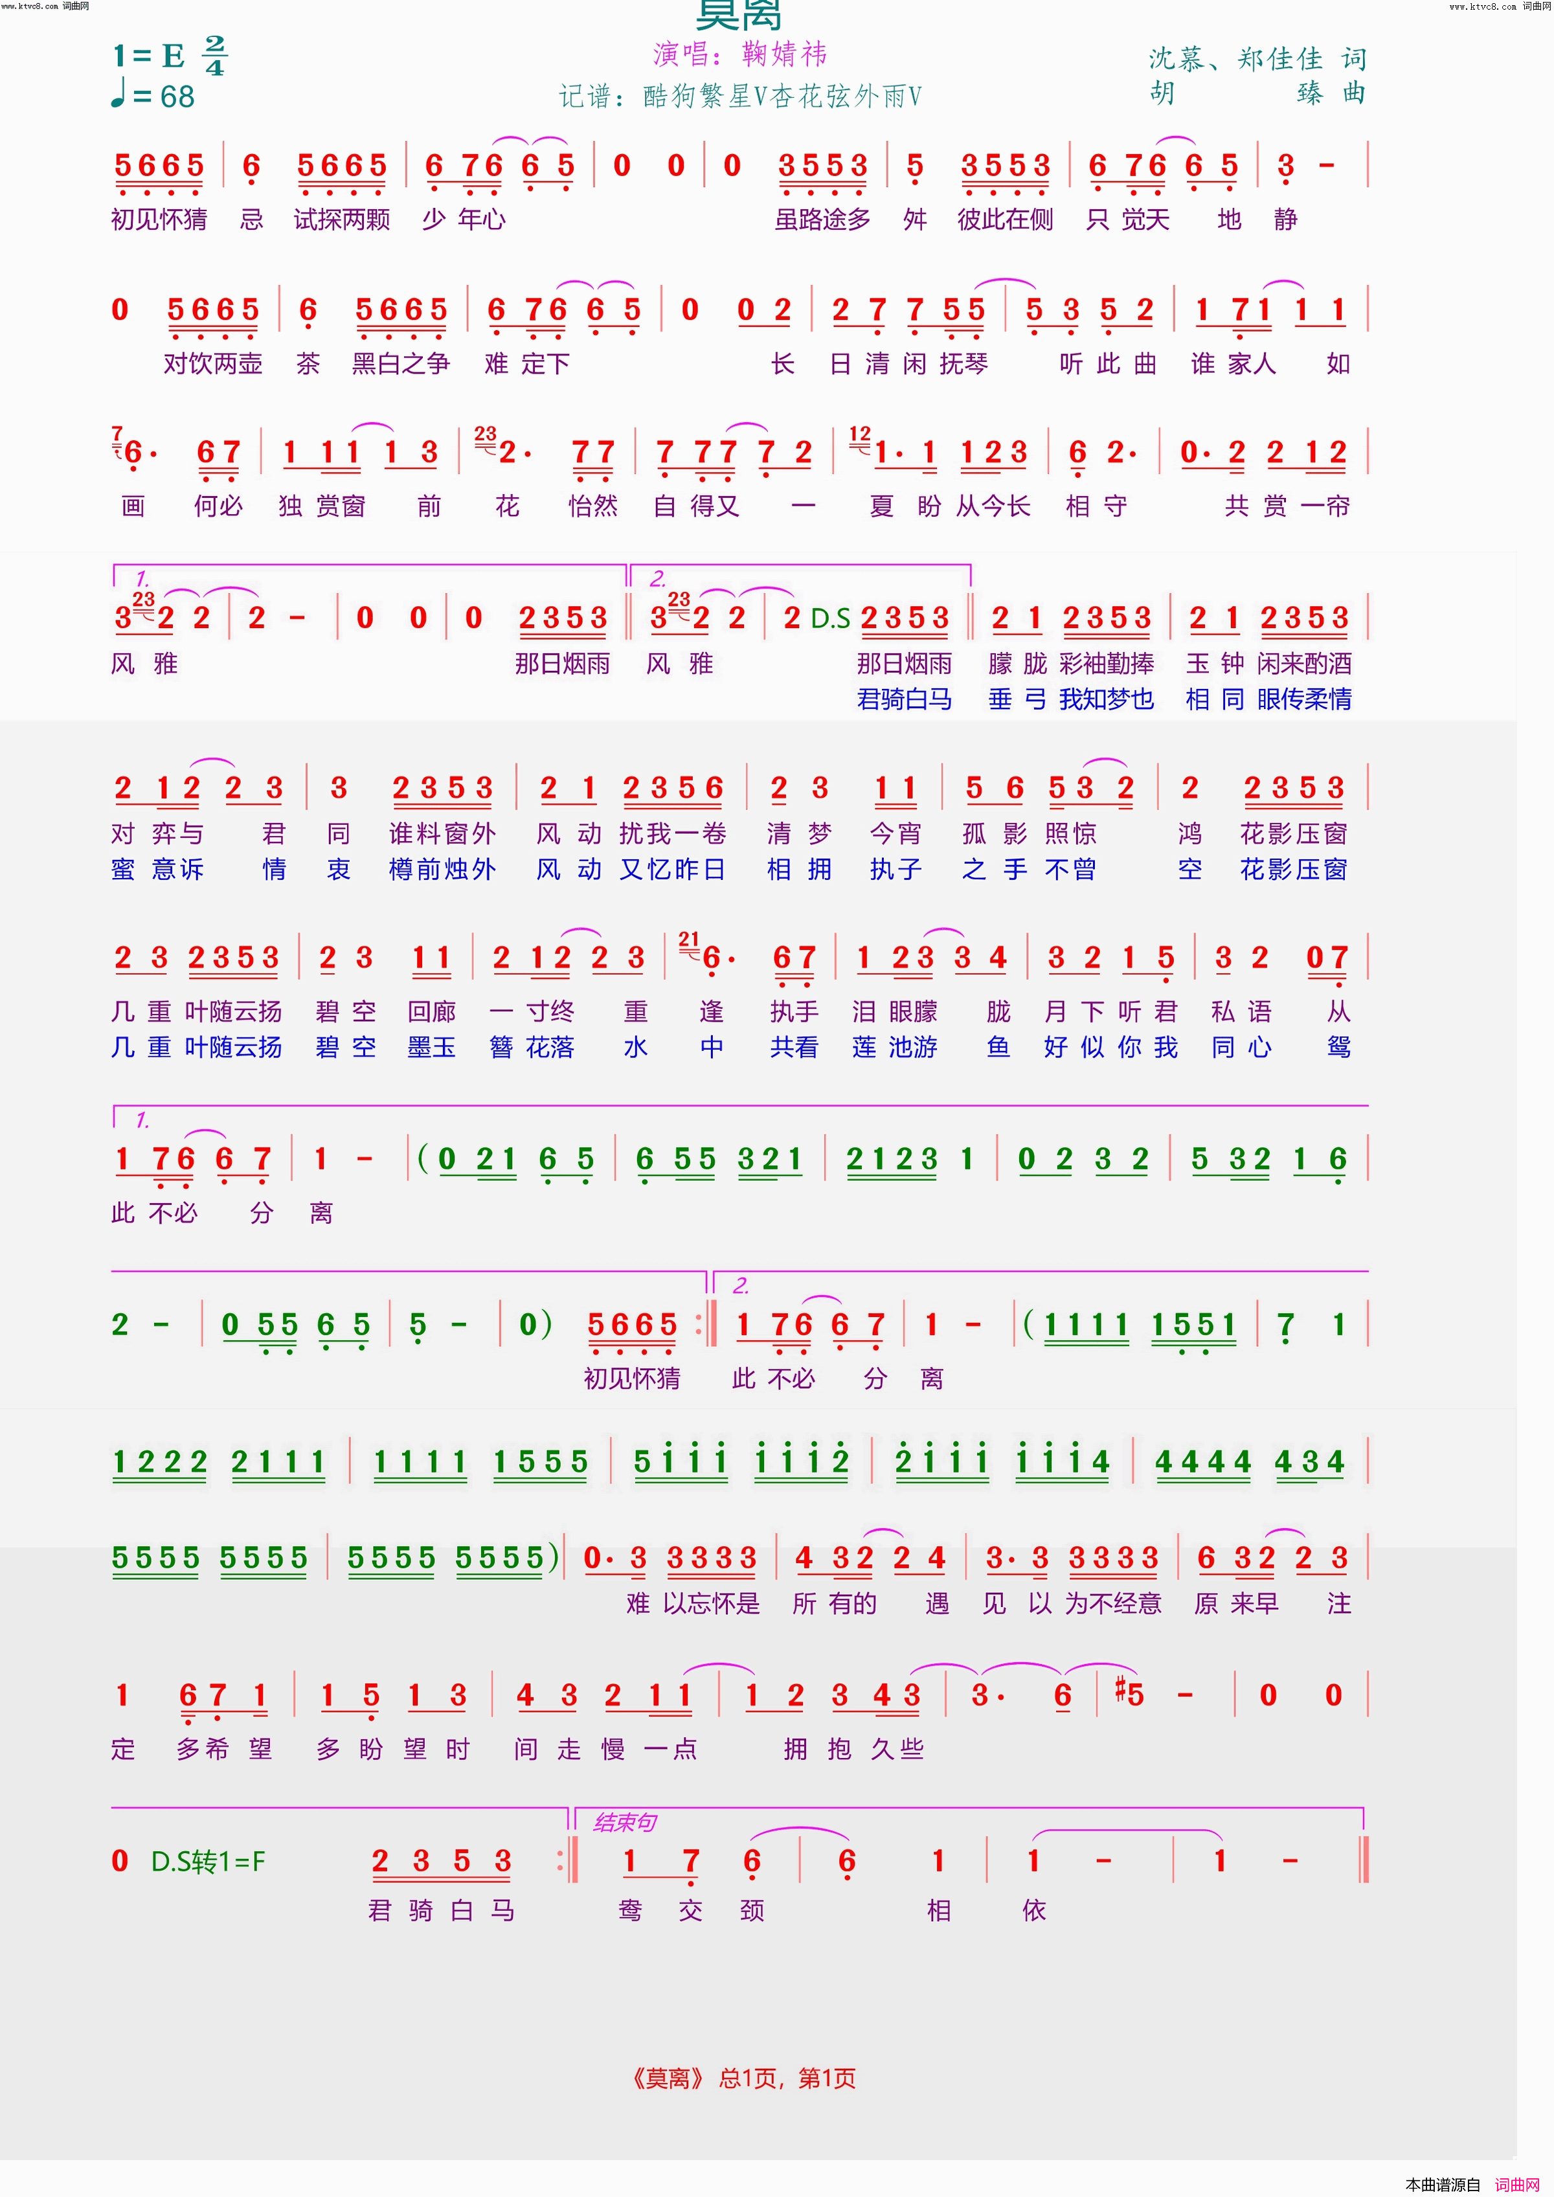This screenshot has width=1554, height=2197.
Task: Click the lyric '多希望'
Action: [x=225, y=1750]
